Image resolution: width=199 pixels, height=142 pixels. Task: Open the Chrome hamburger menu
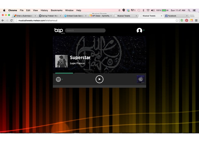[196, 20]
